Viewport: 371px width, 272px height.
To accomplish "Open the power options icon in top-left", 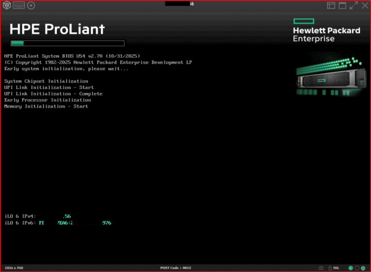I will tap(6, 5).
